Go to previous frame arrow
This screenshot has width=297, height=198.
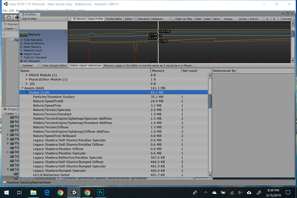267,19
